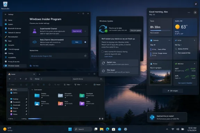This screenshot has width=200, height=133.
Task: Click the Focus session progress bar
Action: (x=160, y=30)
